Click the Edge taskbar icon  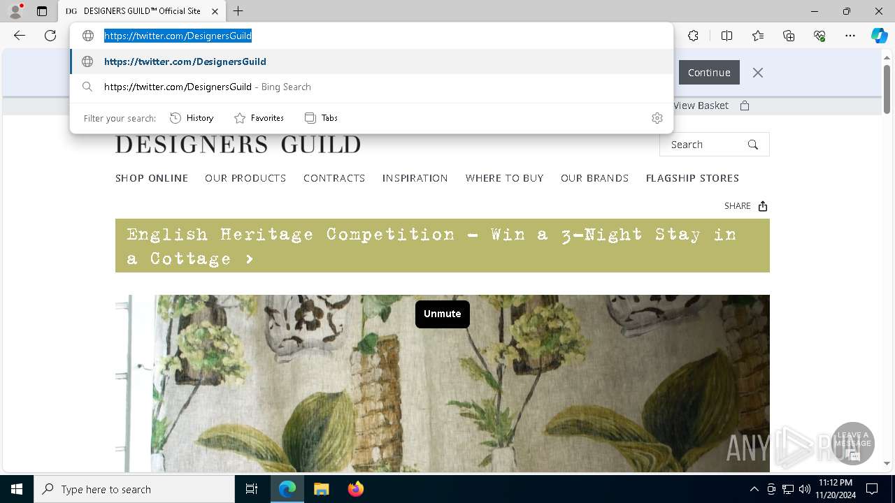[287, 489]
